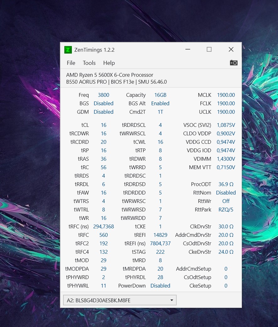Click the screenshot camera icon
Screen dimensions: 278x327
coord(233,63)
